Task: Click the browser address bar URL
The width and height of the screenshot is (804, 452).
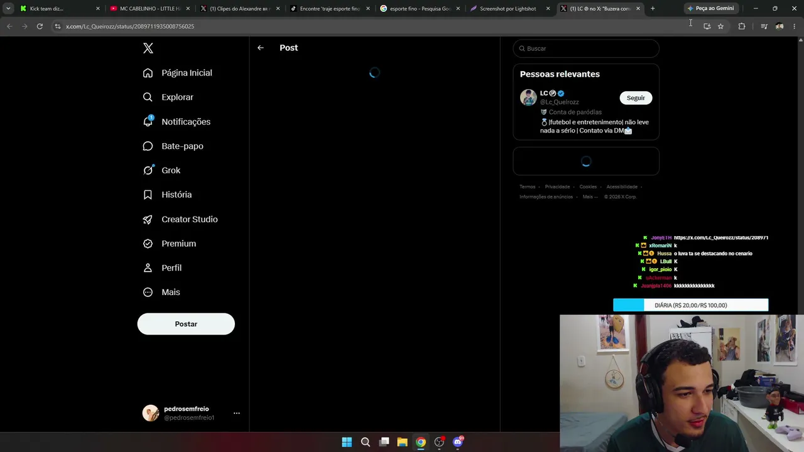Action: click(x=130, y=26)
